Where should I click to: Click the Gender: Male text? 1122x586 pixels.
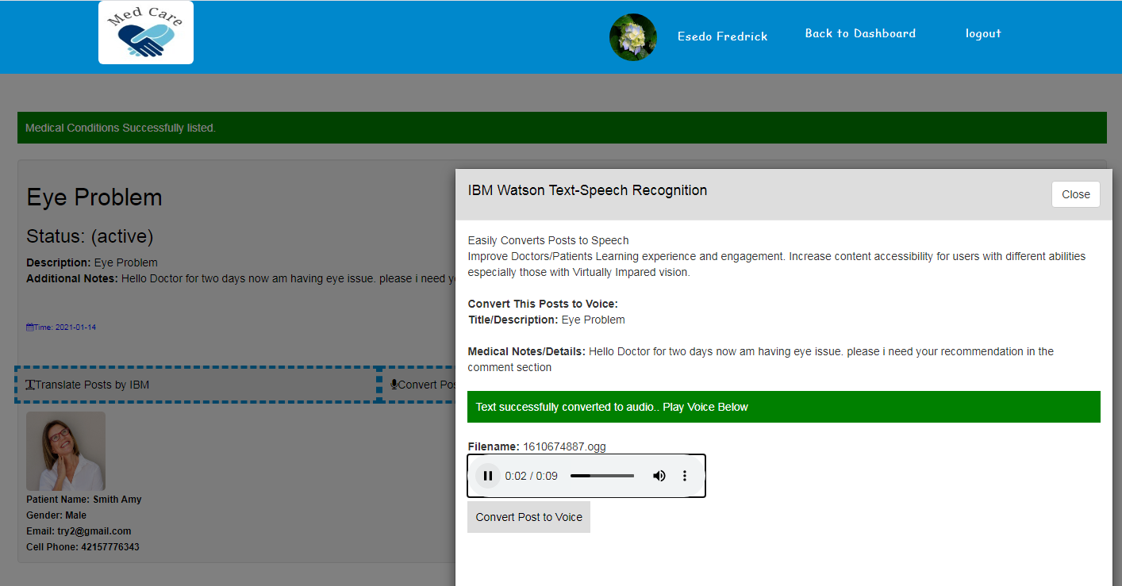click(x=56, y=515)
